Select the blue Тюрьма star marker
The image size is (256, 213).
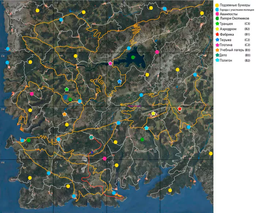pos(120,81)
